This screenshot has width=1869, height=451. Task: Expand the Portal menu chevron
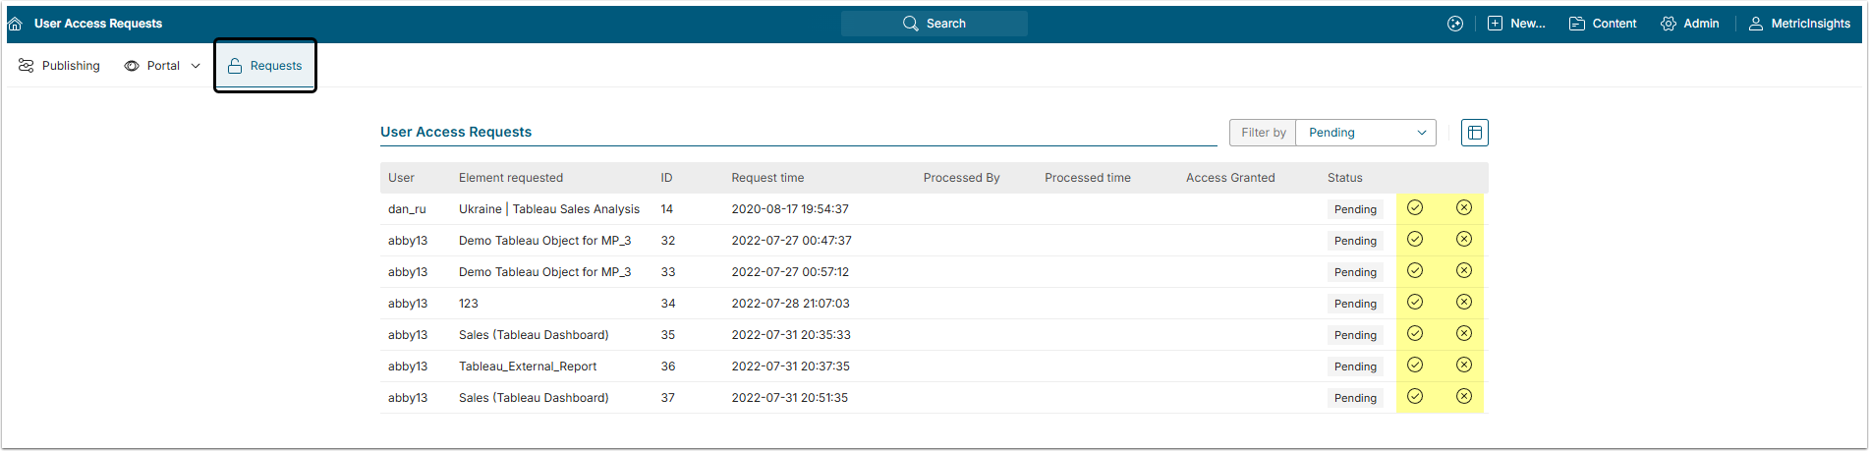click(x=196, y=66)
